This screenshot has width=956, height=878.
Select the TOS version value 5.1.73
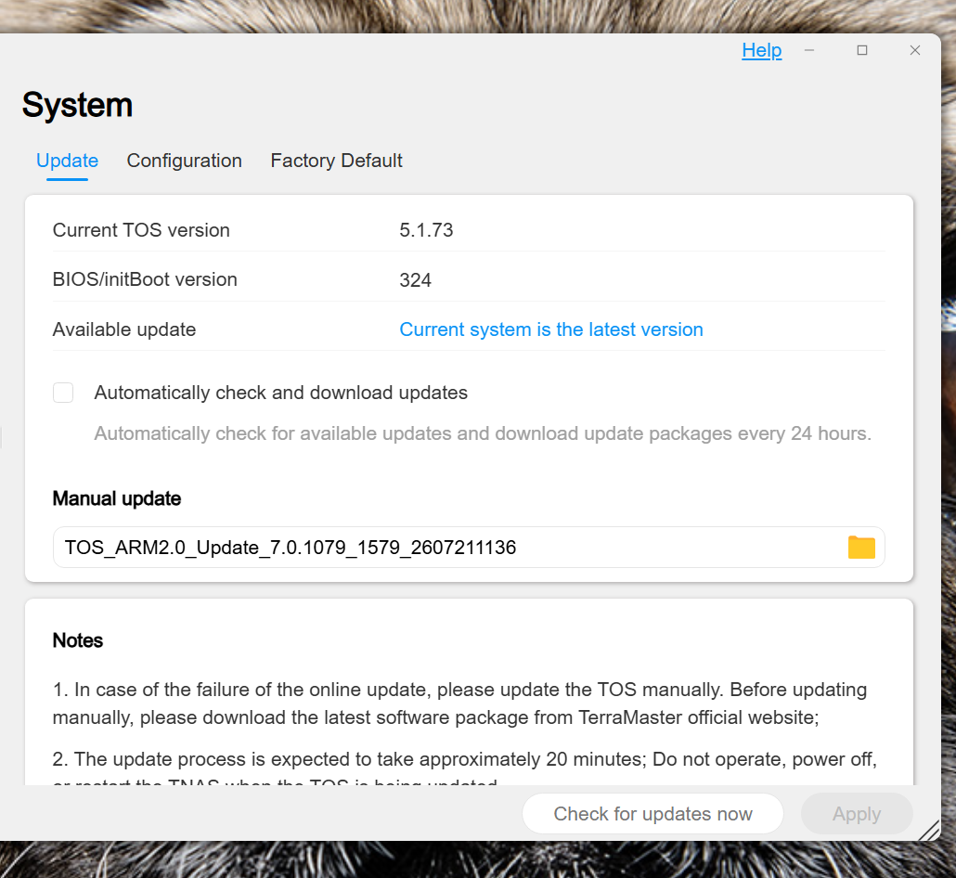pos(426,230)
